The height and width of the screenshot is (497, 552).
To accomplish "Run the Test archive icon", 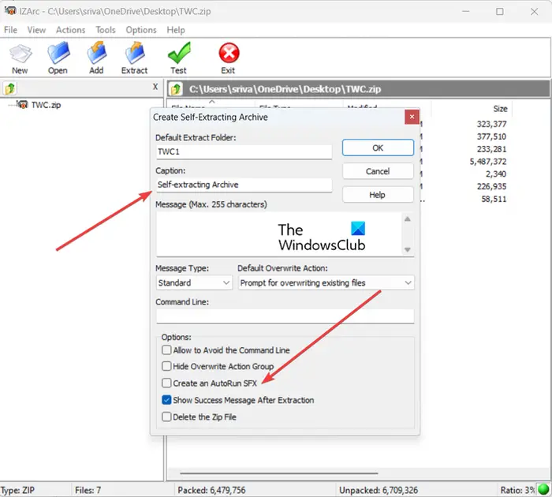I will point(178,58).
